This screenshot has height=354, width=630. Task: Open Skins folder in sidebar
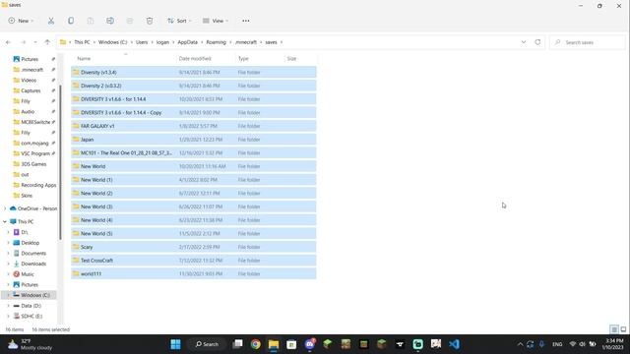click(27, 196)
